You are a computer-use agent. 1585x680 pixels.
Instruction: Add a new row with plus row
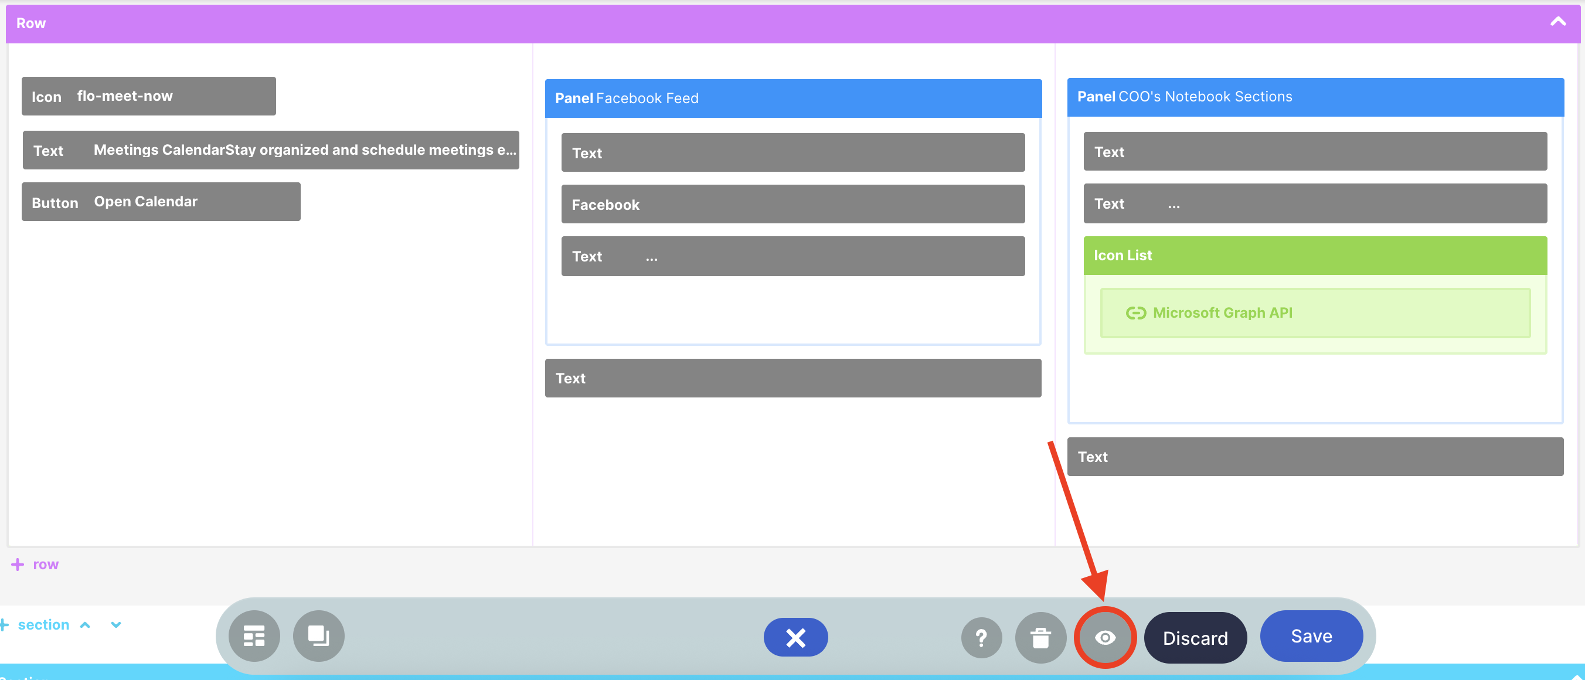(36, 564)
